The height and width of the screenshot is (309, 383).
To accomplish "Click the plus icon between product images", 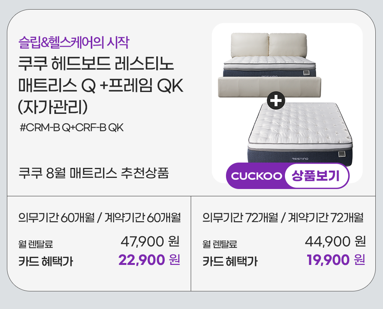I will tap(277, 101).
